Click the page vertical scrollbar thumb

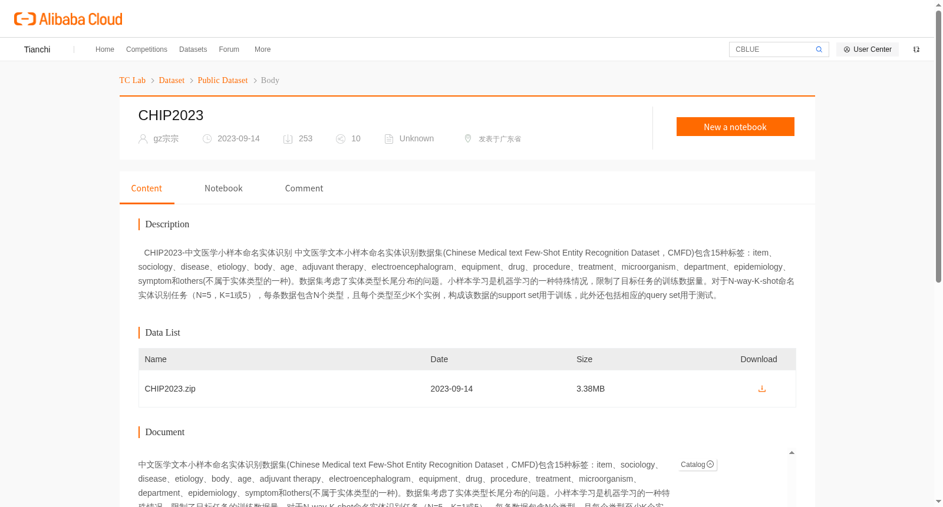click(938, 147)
